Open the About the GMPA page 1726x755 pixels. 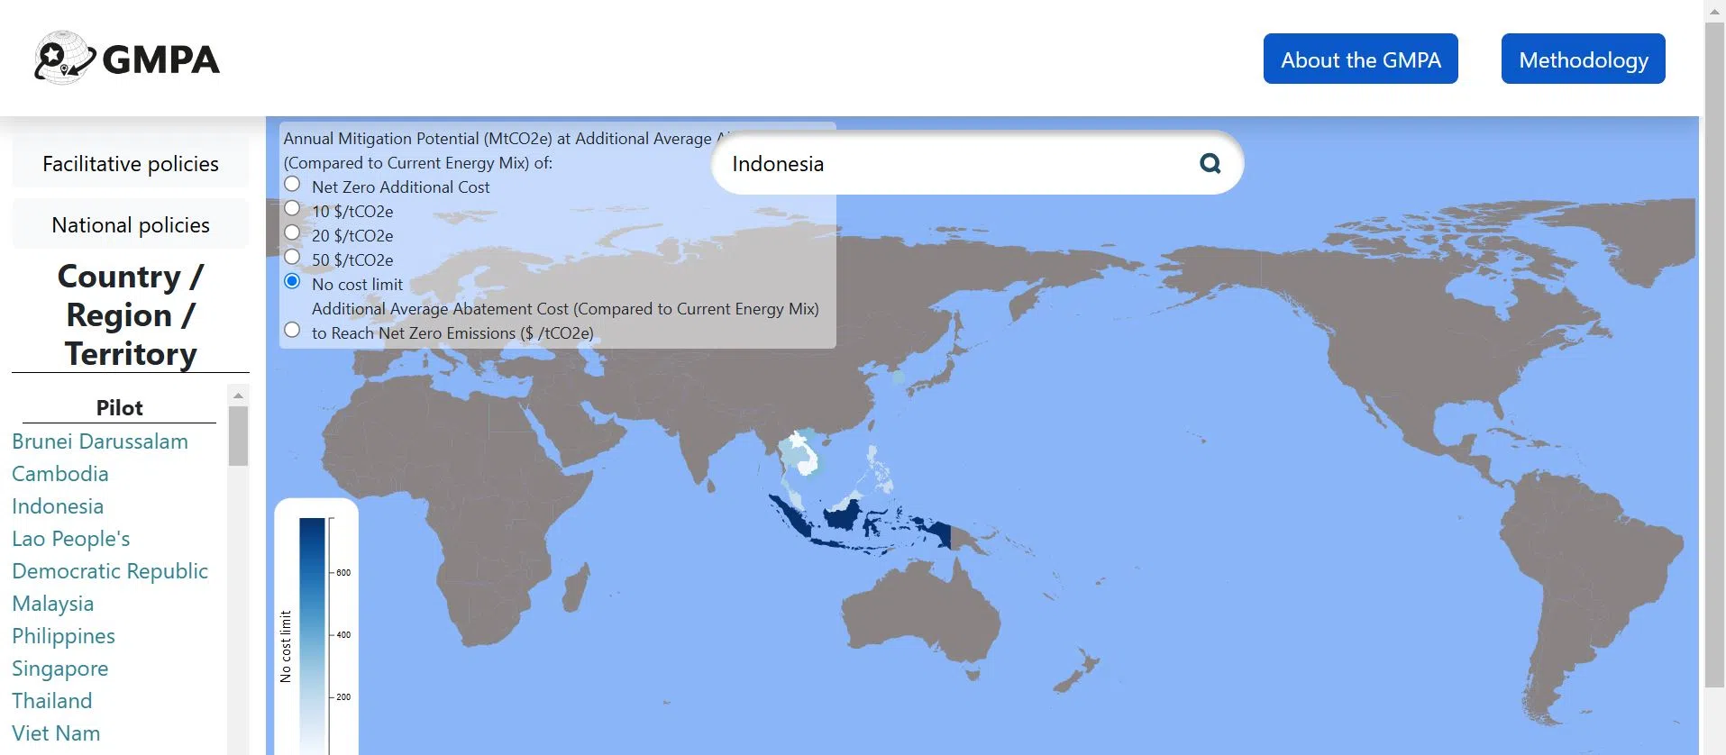pos(1360,59)
